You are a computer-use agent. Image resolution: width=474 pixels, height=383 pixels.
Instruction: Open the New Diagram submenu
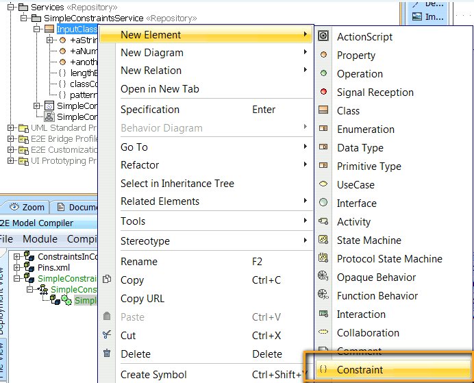click(x=151, y=53)
